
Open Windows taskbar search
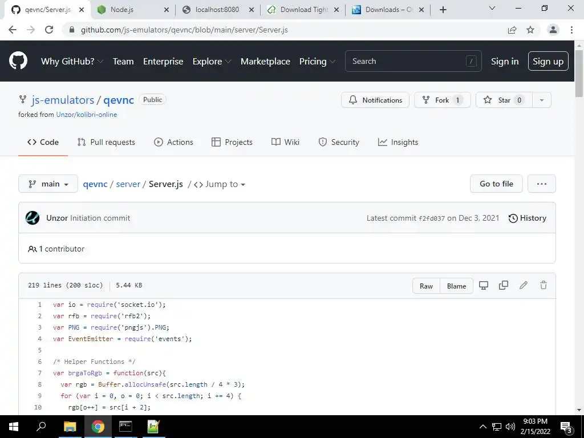[41, 427]
